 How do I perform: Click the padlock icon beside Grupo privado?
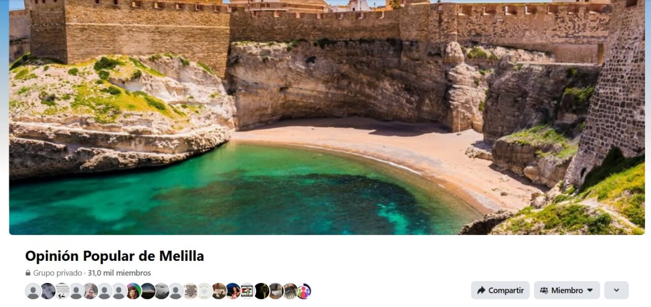(x=28, y=273)
